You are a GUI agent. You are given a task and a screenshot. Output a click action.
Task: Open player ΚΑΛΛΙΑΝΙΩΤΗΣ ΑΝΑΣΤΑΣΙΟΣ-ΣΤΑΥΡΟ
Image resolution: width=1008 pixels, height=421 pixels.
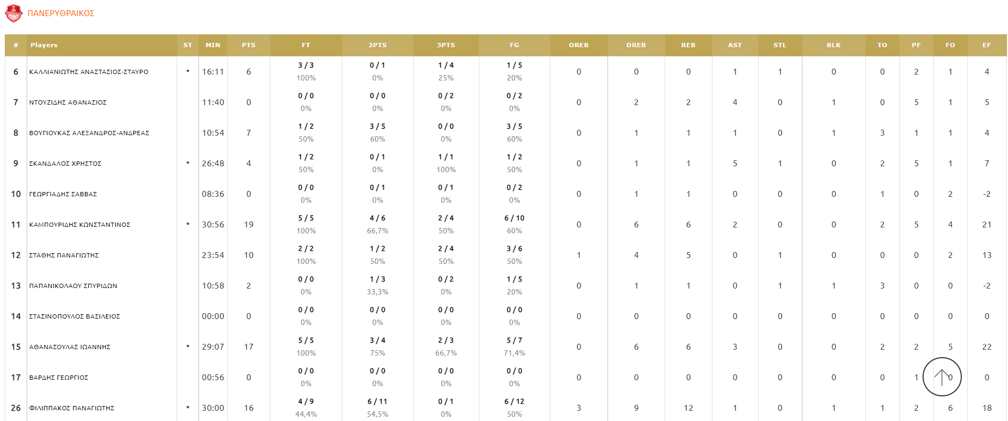(x=89, y=72)
